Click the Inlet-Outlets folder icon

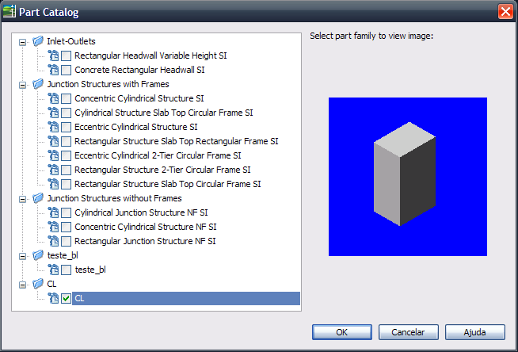pos(38,41)
